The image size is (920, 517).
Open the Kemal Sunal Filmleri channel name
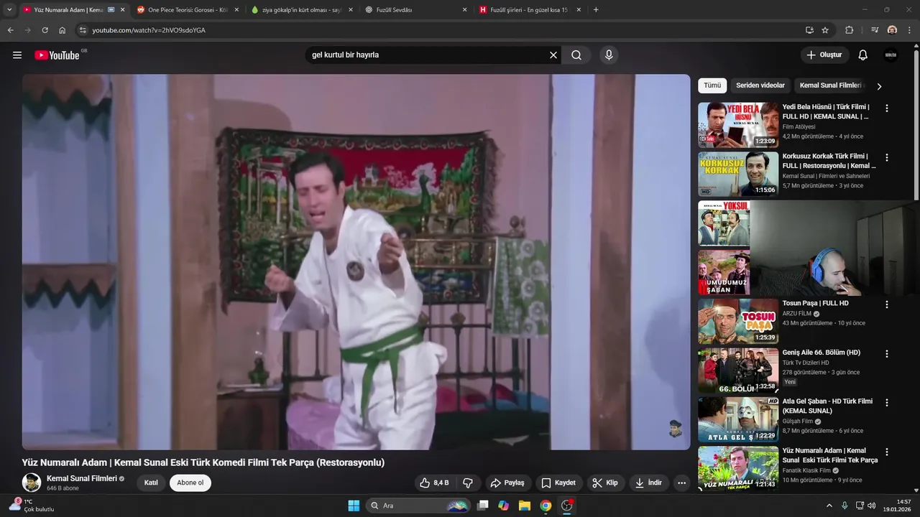[x=81, y=478]
